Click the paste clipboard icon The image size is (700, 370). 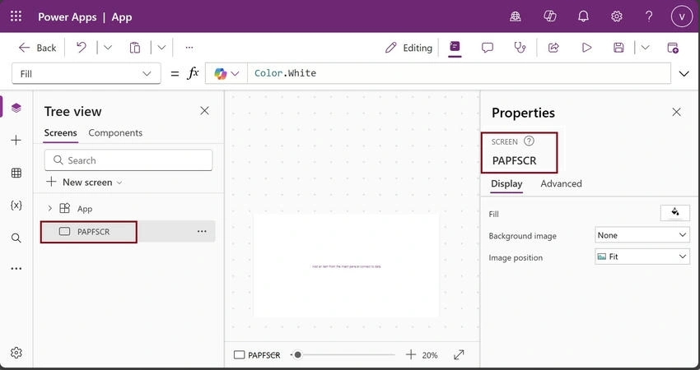[x=135, y=48]
